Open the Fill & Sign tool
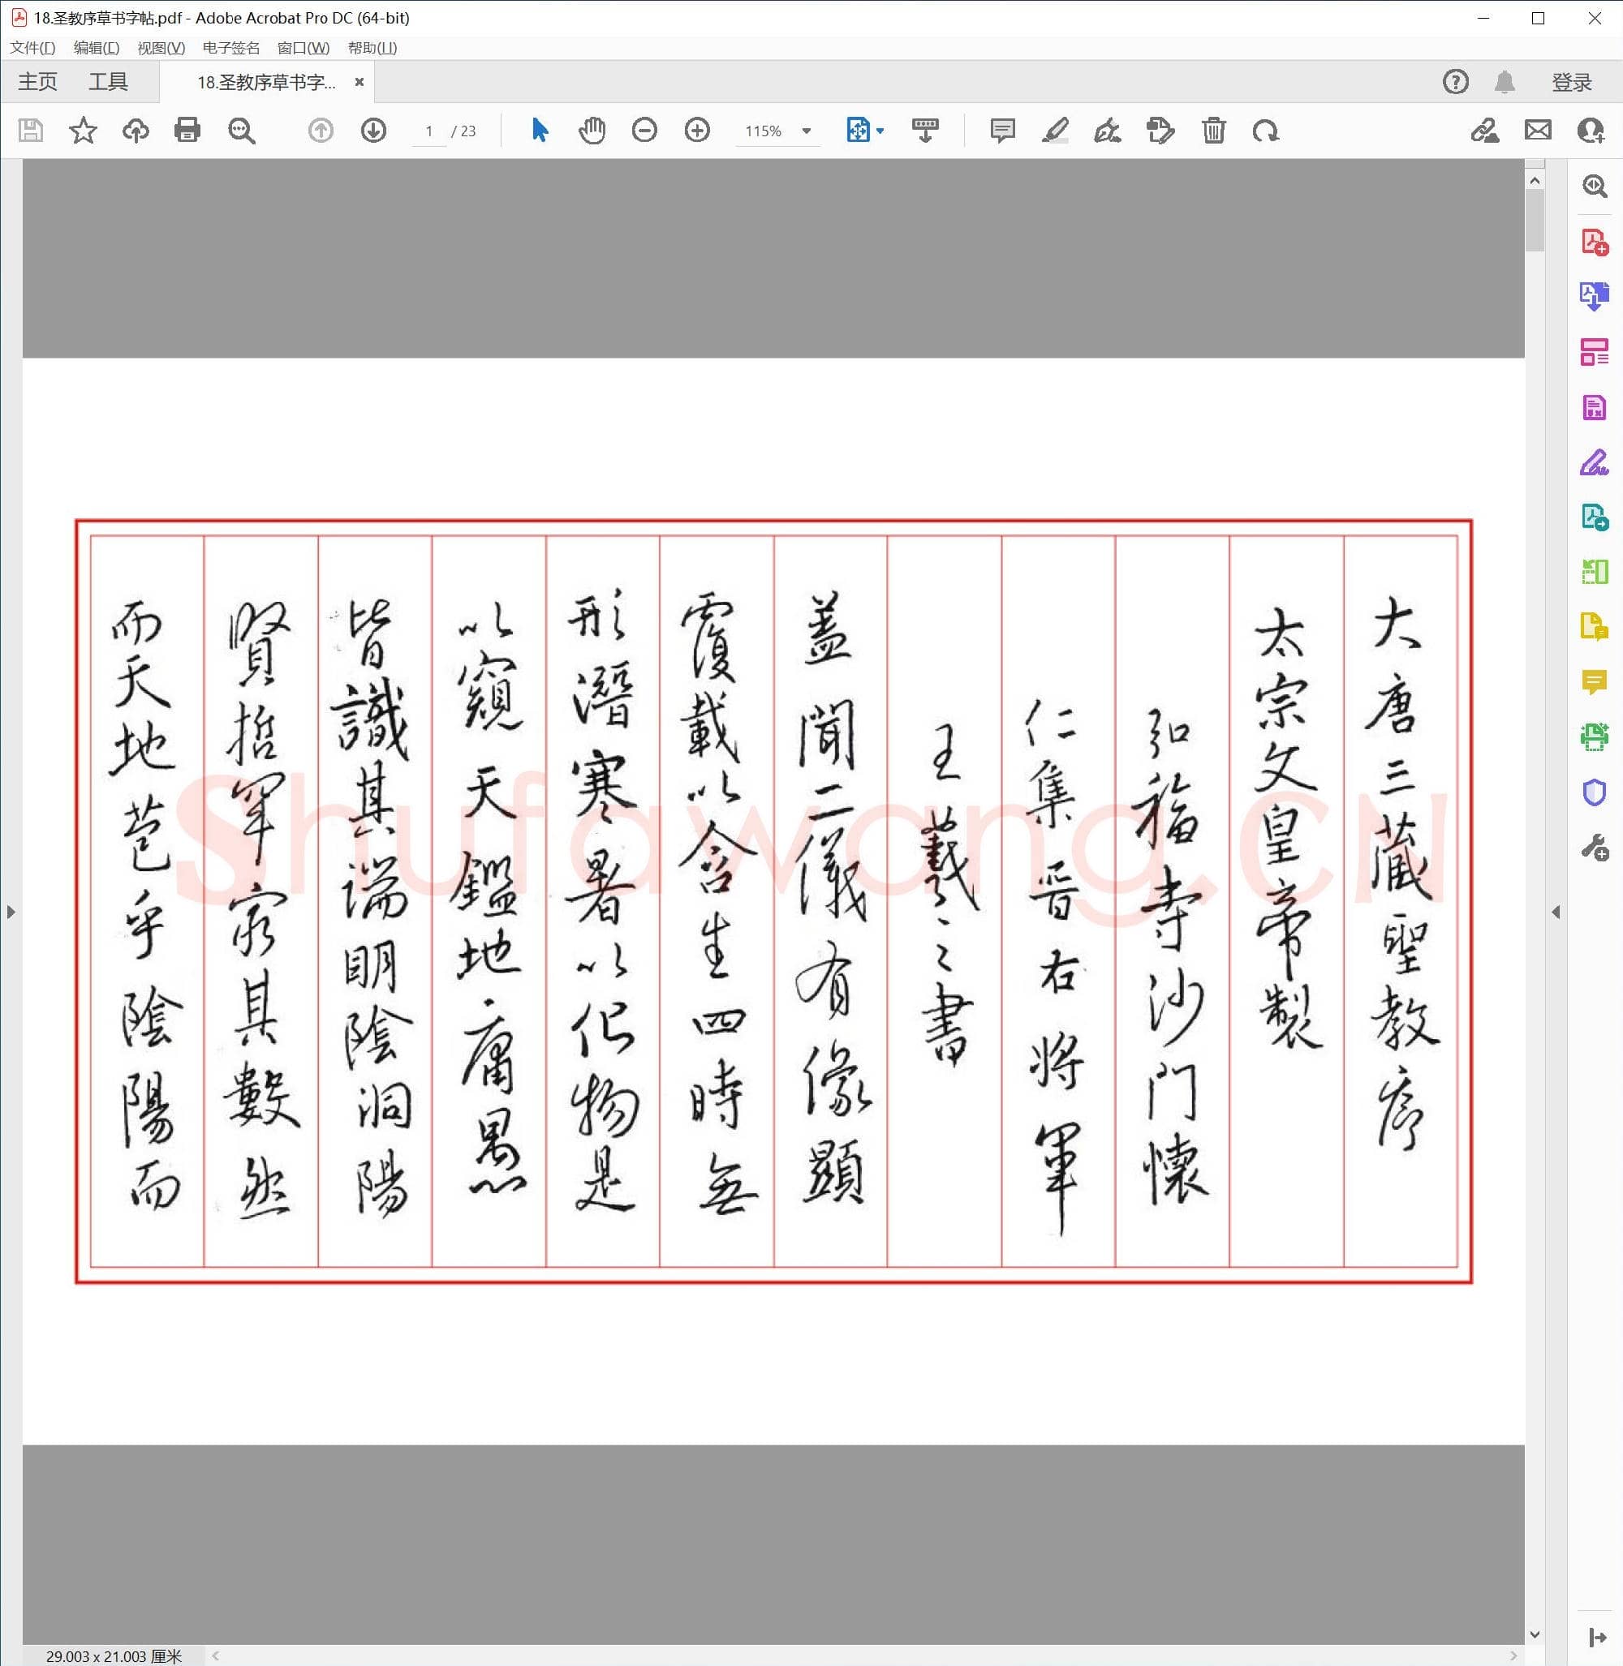This screenshot has width=1623, height=1666. 1594,462
